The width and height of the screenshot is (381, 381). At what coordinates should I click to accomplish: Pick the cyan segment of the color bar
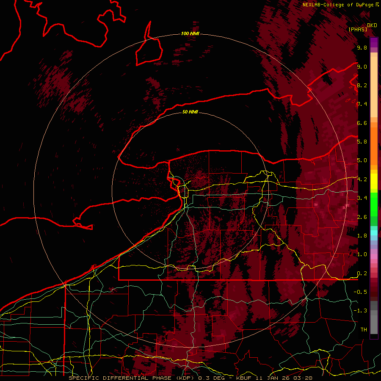click(374, 233)
